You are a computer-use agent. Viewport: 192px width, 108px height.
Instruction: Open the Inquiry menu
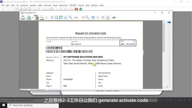click(81, 5)
